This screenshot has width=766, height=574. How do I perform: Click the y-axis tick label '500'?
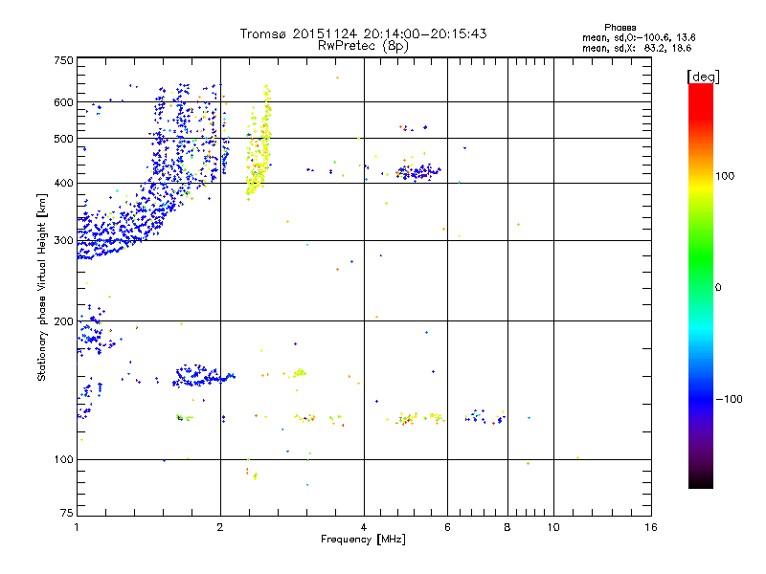click(63, 139)
